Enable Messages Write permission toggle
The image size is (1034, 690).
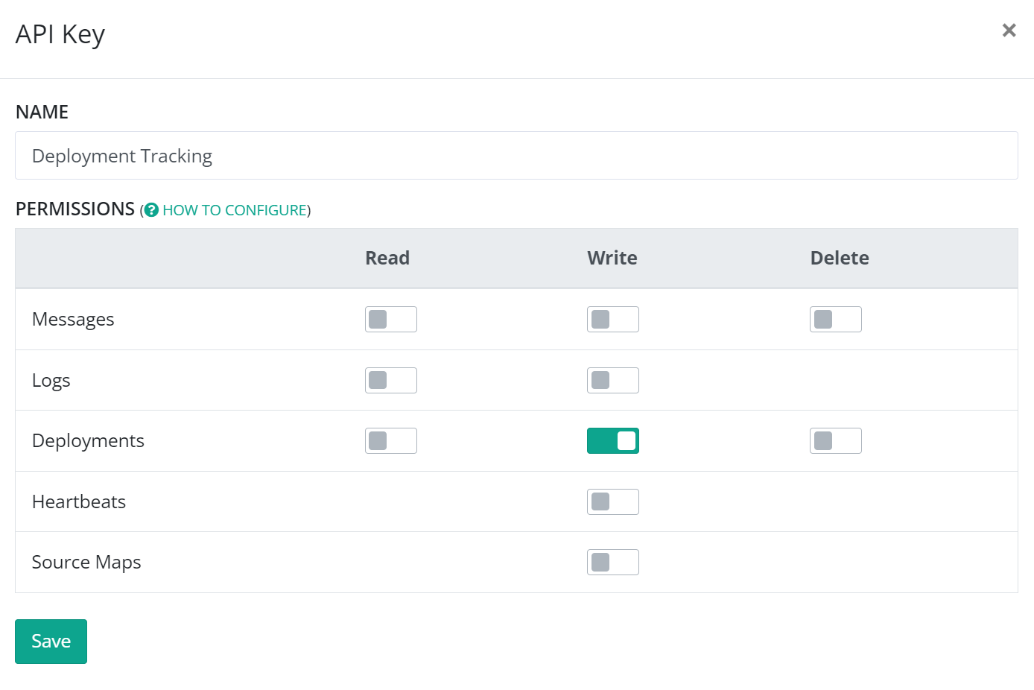tap(613, 320)
